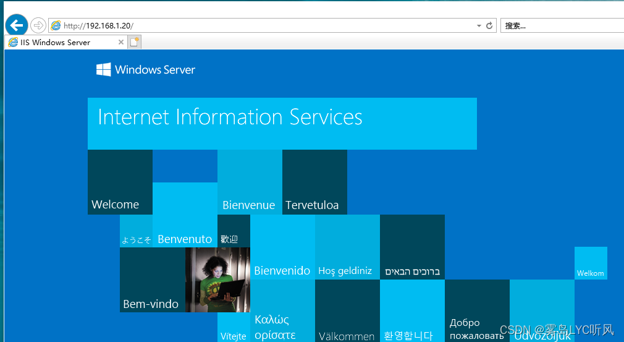Go back with the browser back arrow
The image size is (624, 342).
tap(17, 25)
